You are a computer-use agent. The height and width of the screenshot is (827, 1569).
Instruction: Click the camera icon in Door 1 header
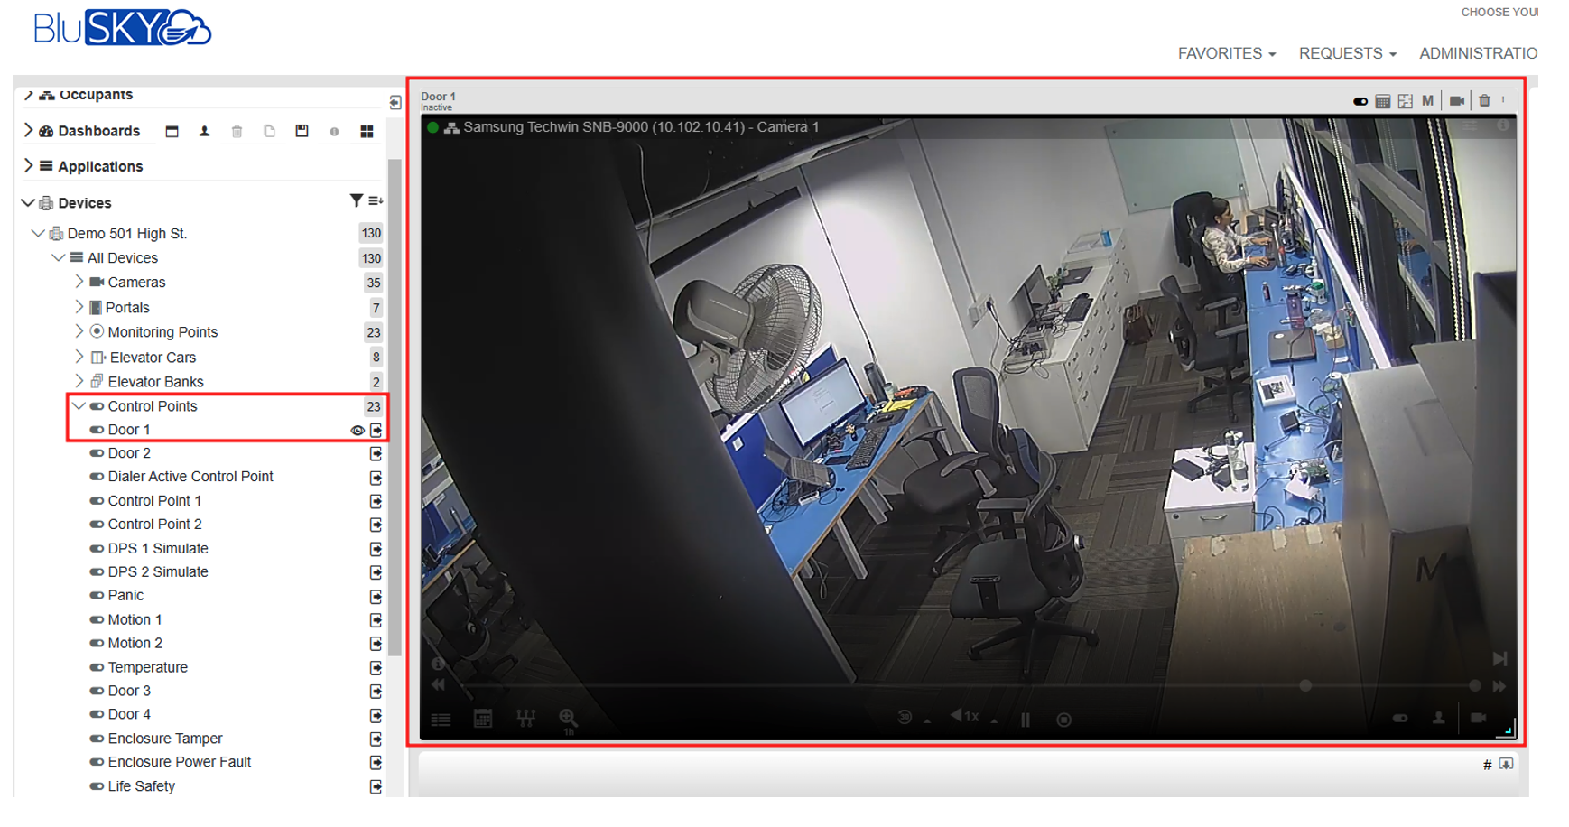[x=1456, y=101]
